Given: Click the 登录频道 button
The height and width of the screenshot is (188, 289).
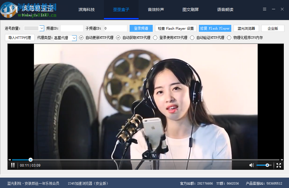Looking at the screenshot, I should (x=141, y=28).
